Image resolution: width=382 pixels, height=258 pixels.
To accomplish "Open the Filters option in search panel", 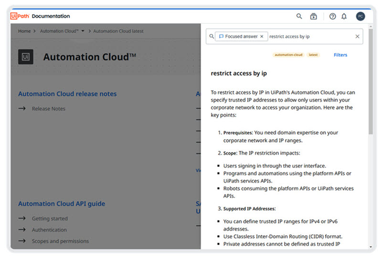I will click(x=340, y=55).
